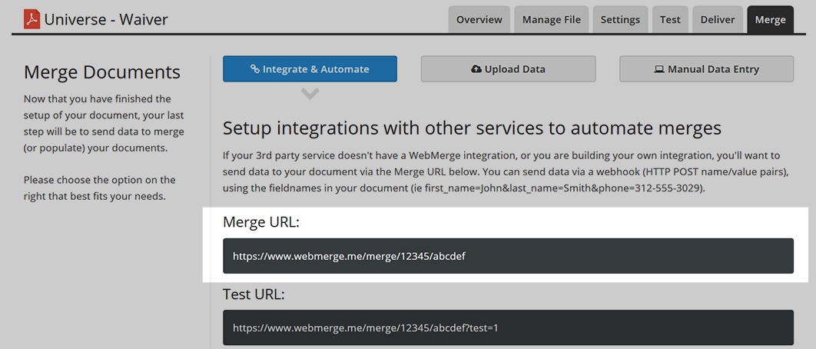Click the PDF document icon beside Universe - Waiver

pyautogui.click(x=32, y=18)
